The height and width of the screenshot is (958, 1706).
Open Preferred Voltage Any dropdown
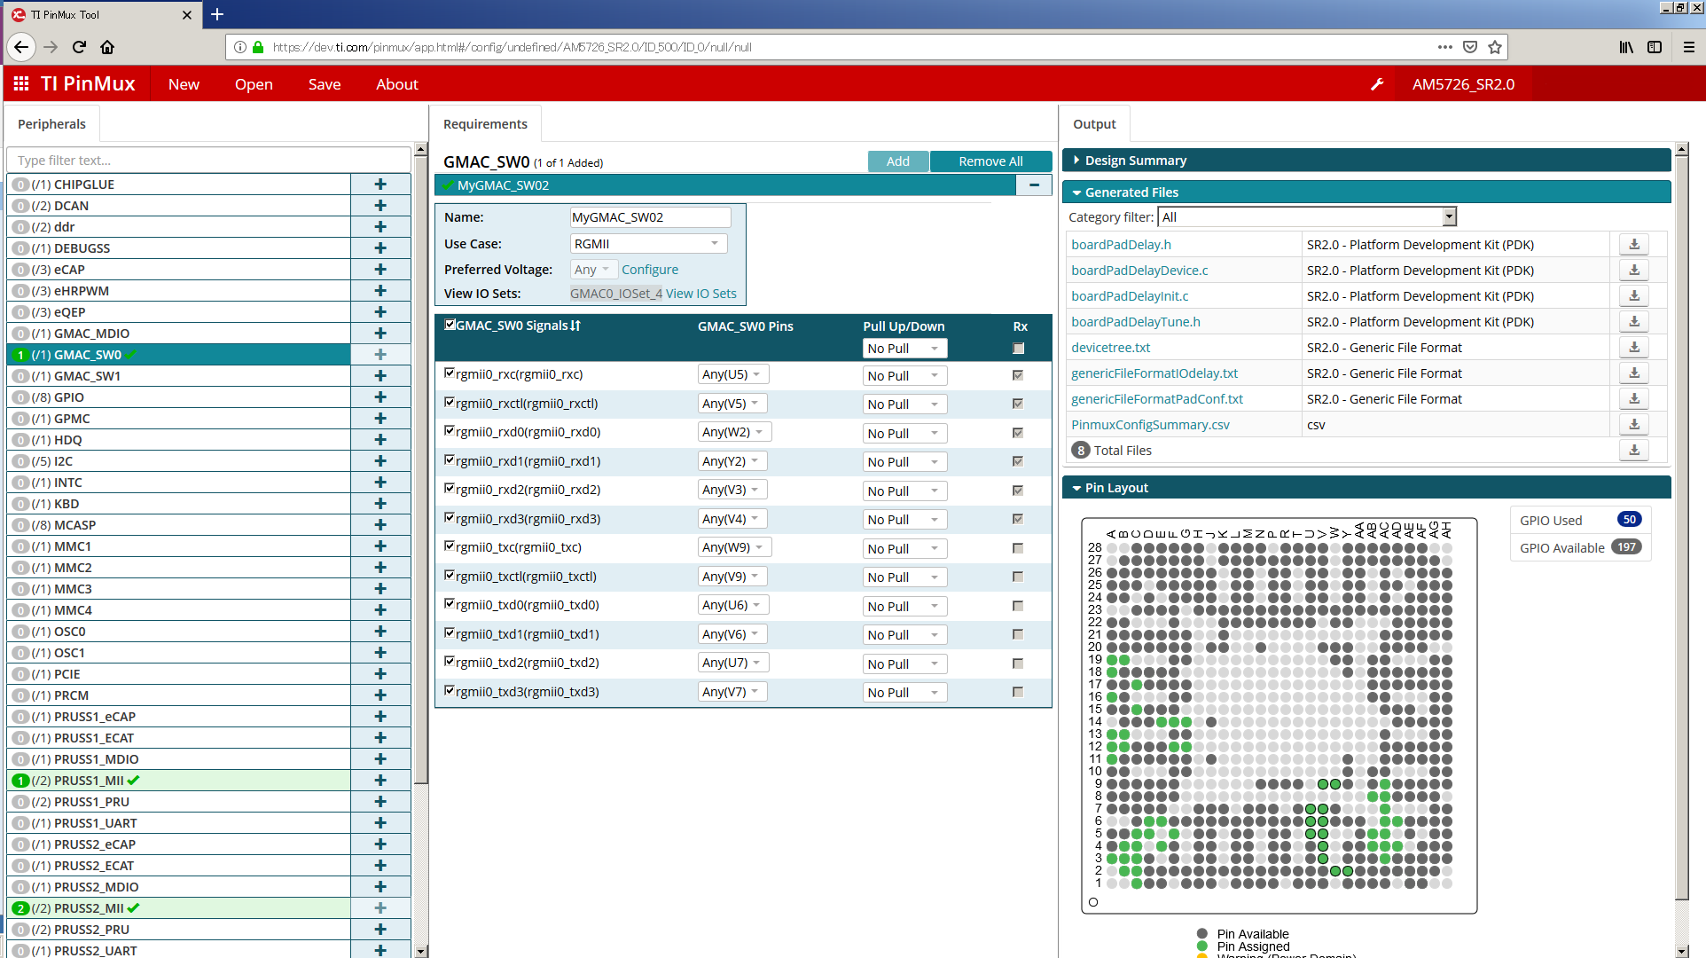tap(593, 270)
